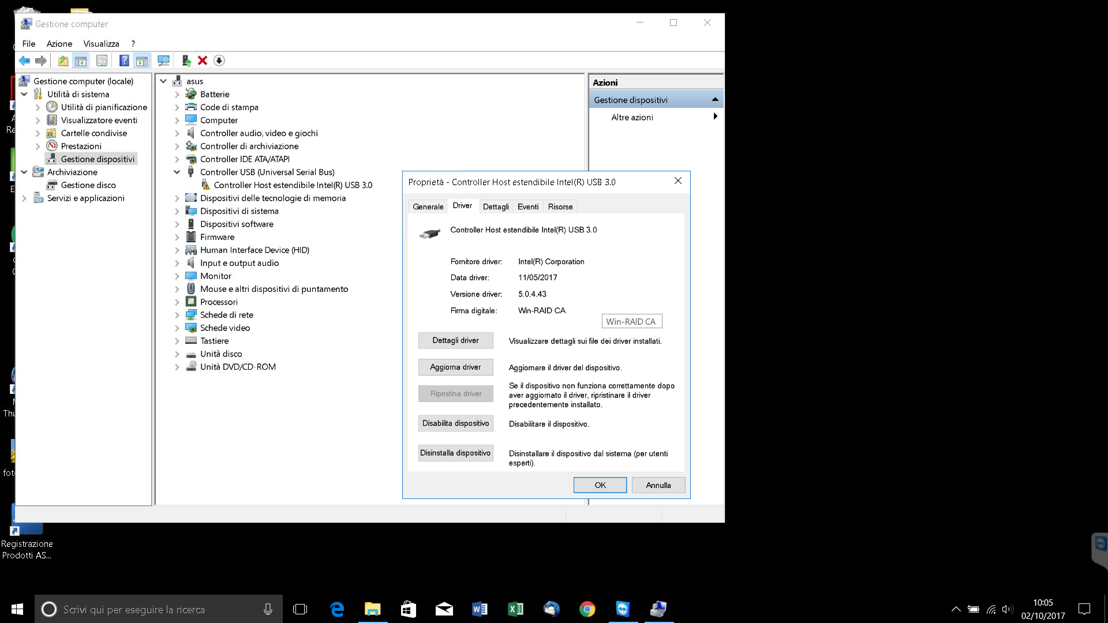Image resolution: width=1108 pixels, height=623 pixels.
Task: Click the blue Back arrow in the toolbar
Action: click(x=24, y=61)
